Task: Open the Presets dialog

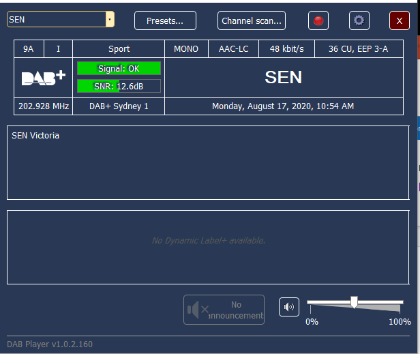Action: (x=165, y=20)
